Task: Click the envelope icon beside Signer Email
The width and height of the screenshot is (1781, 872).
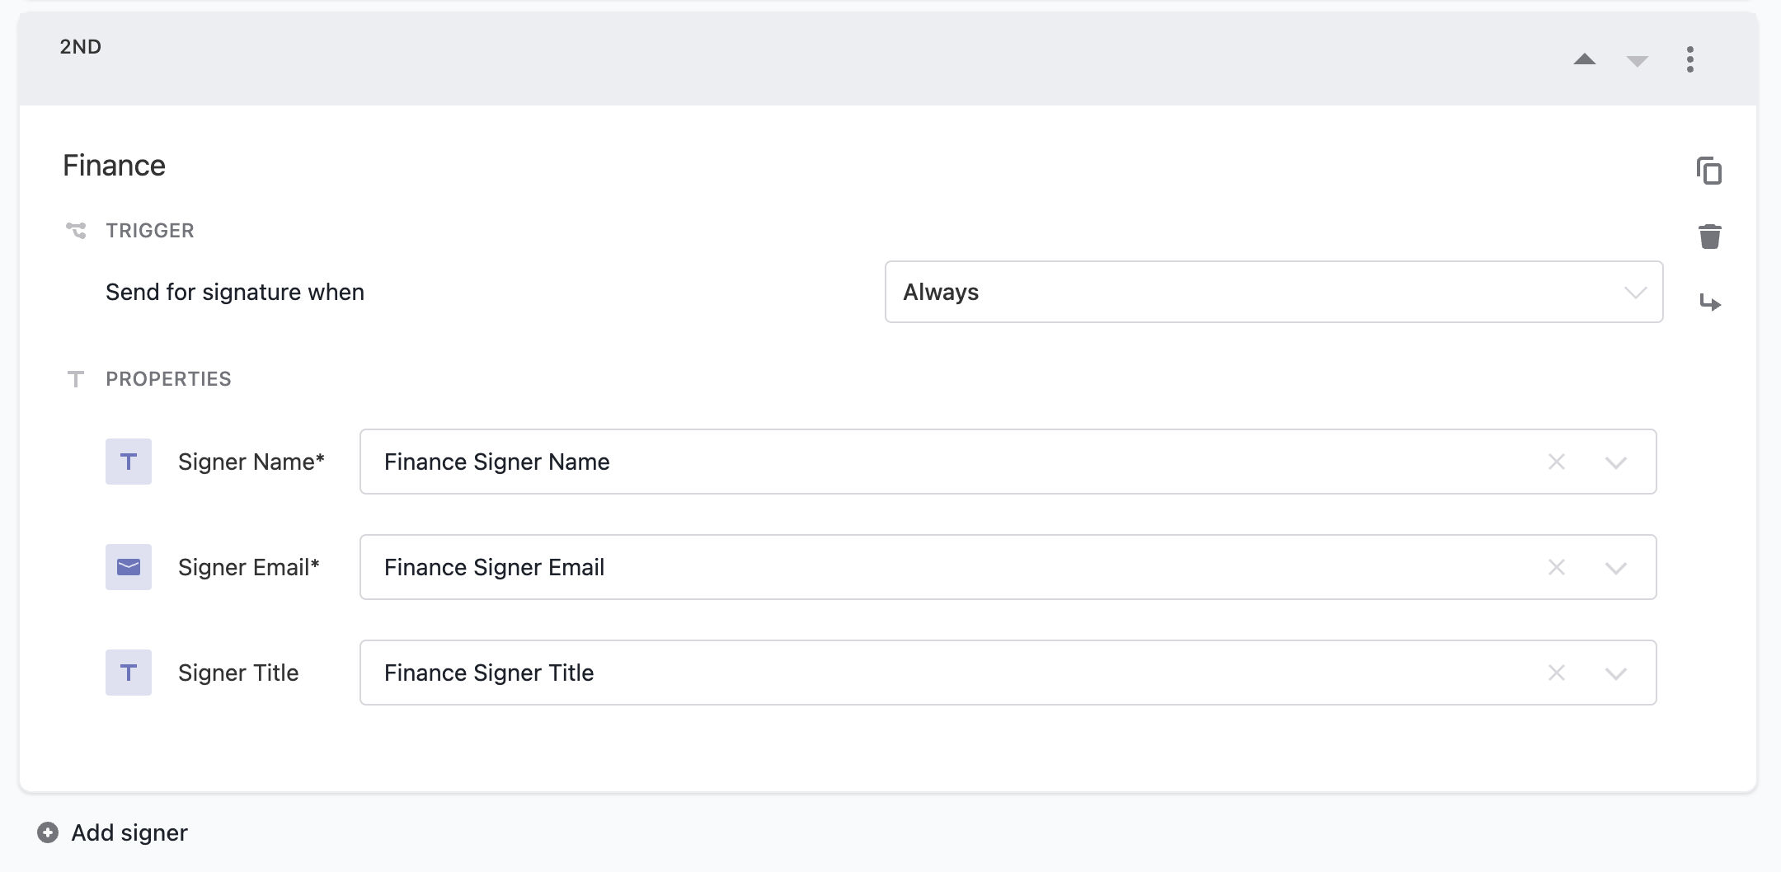Action: coord(128,566)
